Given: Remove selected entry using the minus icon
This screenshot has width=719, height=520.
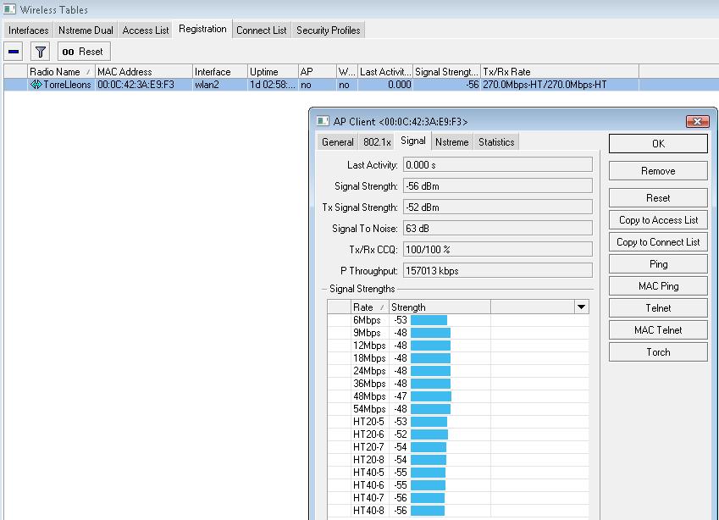Looking at the screenshot, I should click(11, 51).
